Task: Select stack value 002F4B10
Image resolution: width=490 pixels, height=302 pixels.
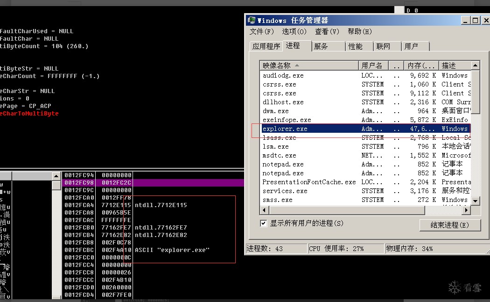Action: [117, 280]
